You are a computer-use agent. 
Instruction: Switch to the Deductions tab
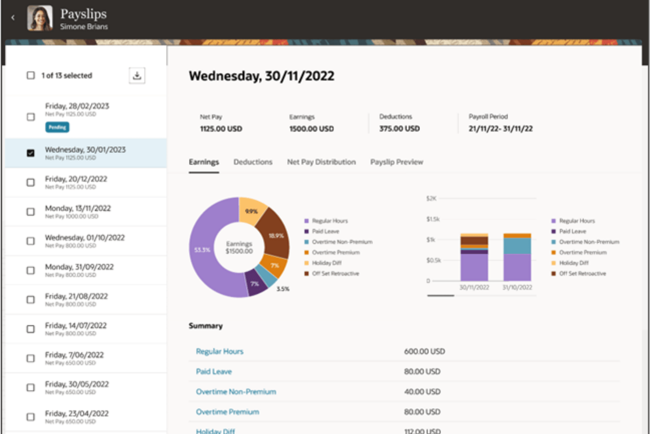point(253,162)
